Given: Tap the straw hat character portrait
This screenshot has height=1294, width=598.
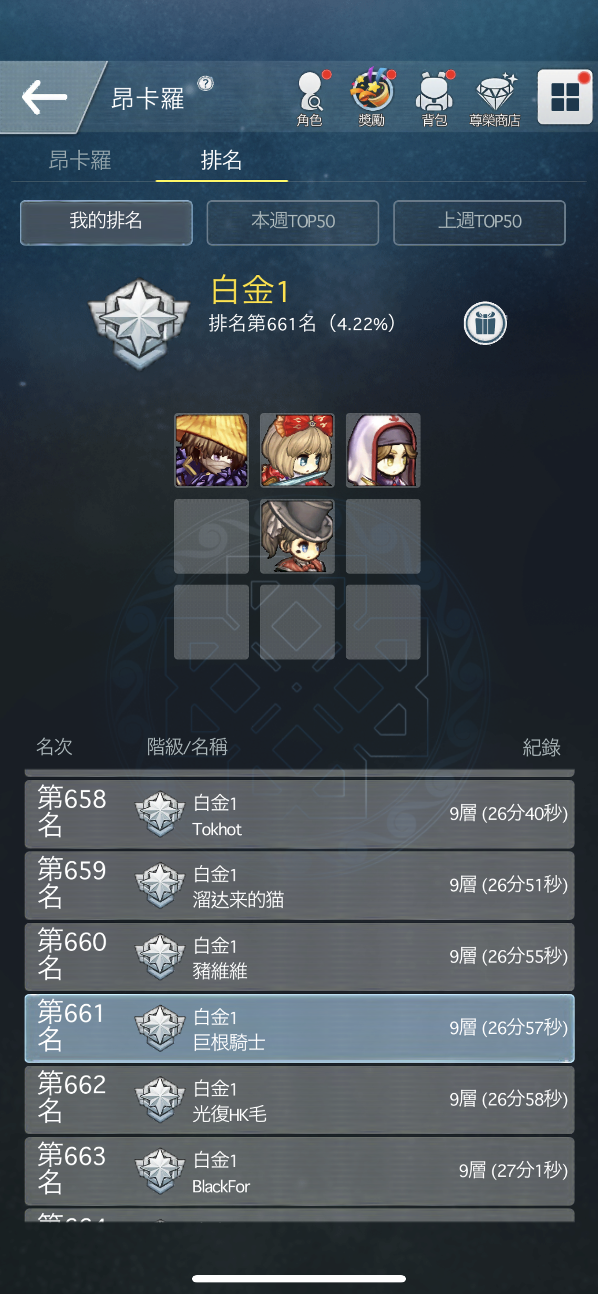Looking at the screenshot, I should (211, 450).
